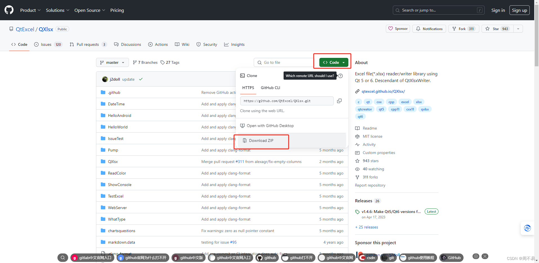This screenshot has width=539, height=263.
Task: Click the Sign in link
Action: (498, 10)
